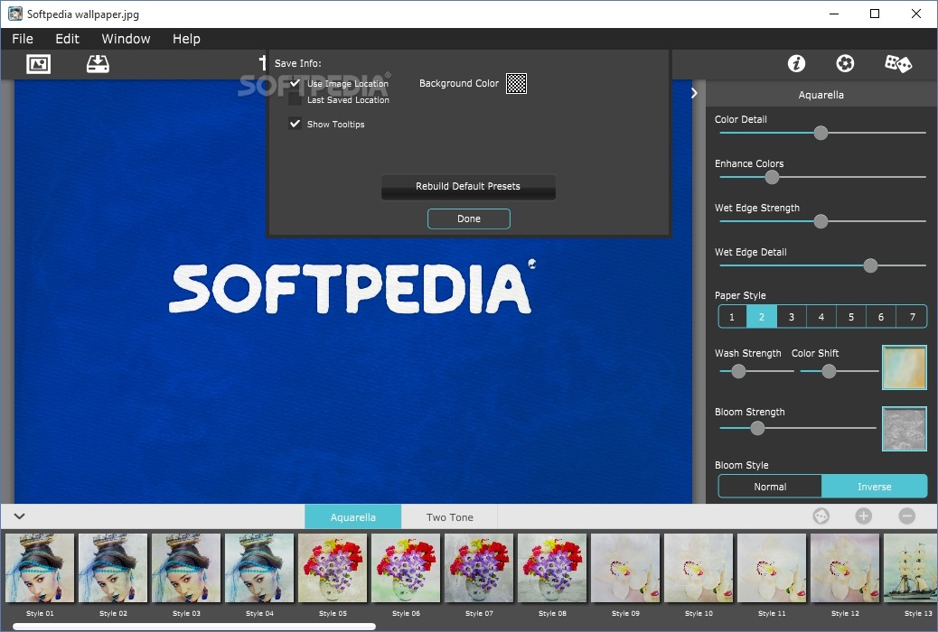Open the Help menu
Image resolution: width=938 pixels, height=632 pixels.
pyautogui.click(x=187, y=39)
